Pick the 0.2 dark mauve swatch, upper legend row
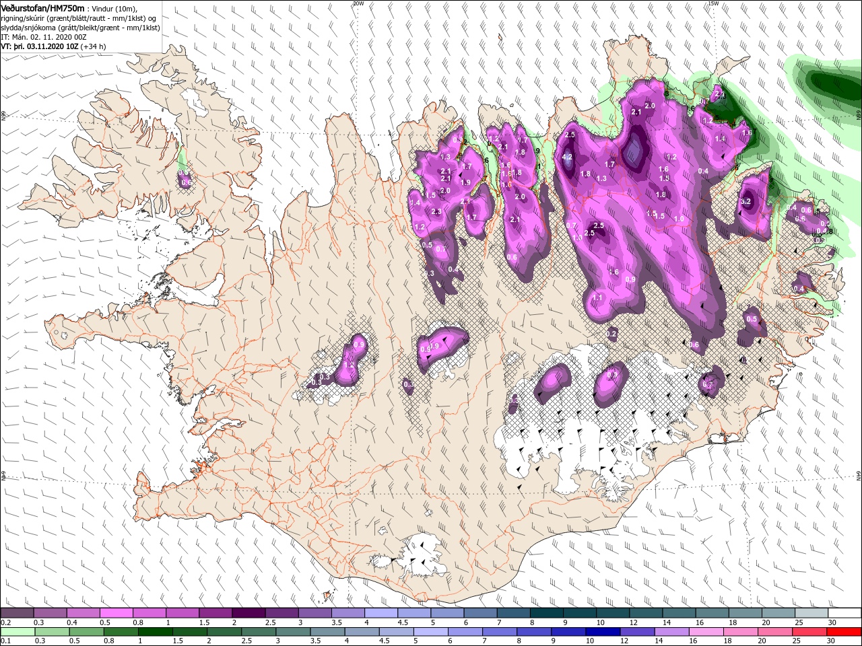This screenshot has height=646, width=862. click(x=17, y=613)
